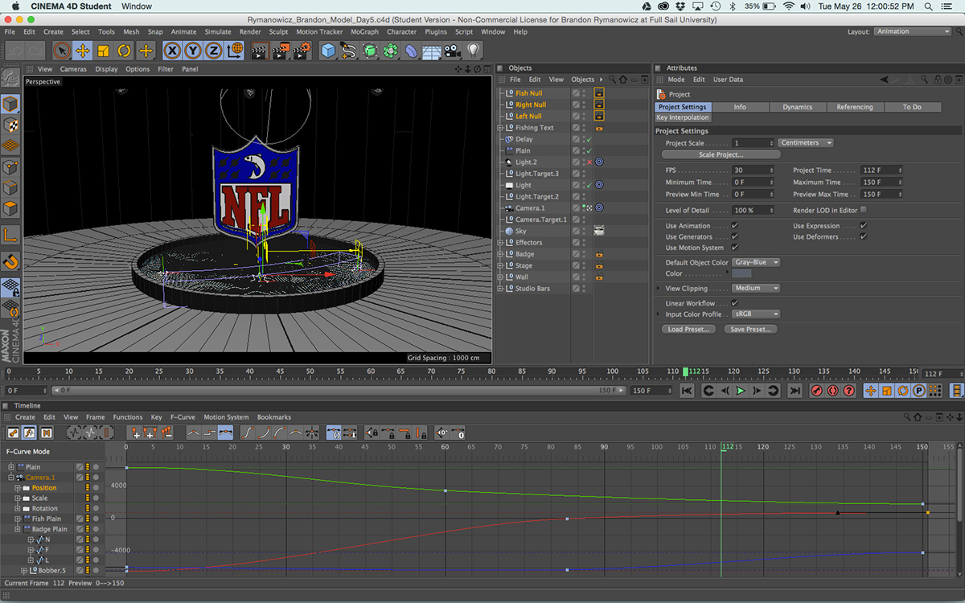Expand the Plain track in Timeline
The image size is (965, 603).
click(x=11, y=467)
